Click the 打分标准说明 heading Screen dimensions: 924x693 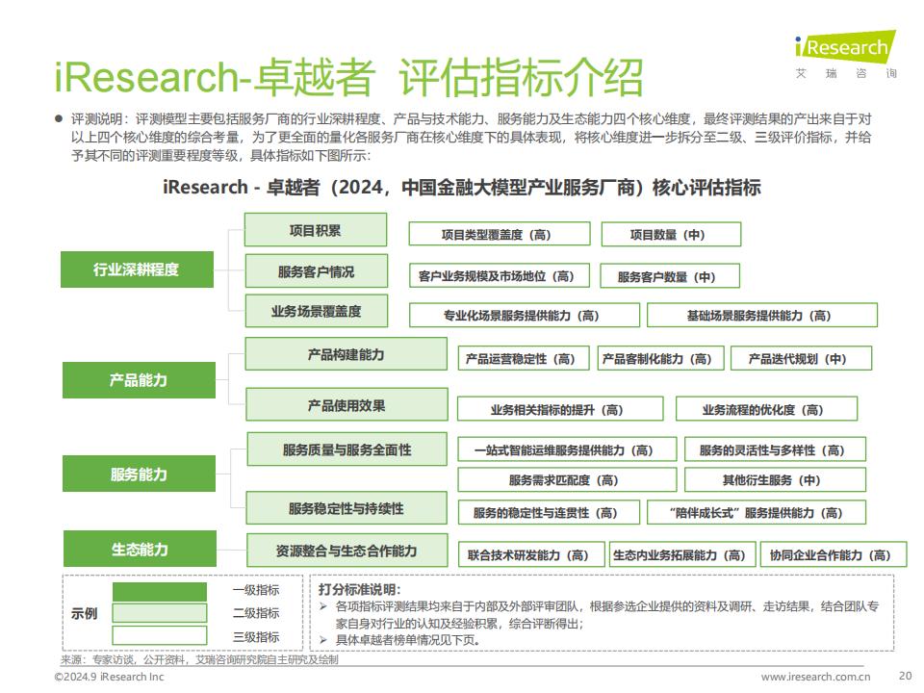[359, 589]
